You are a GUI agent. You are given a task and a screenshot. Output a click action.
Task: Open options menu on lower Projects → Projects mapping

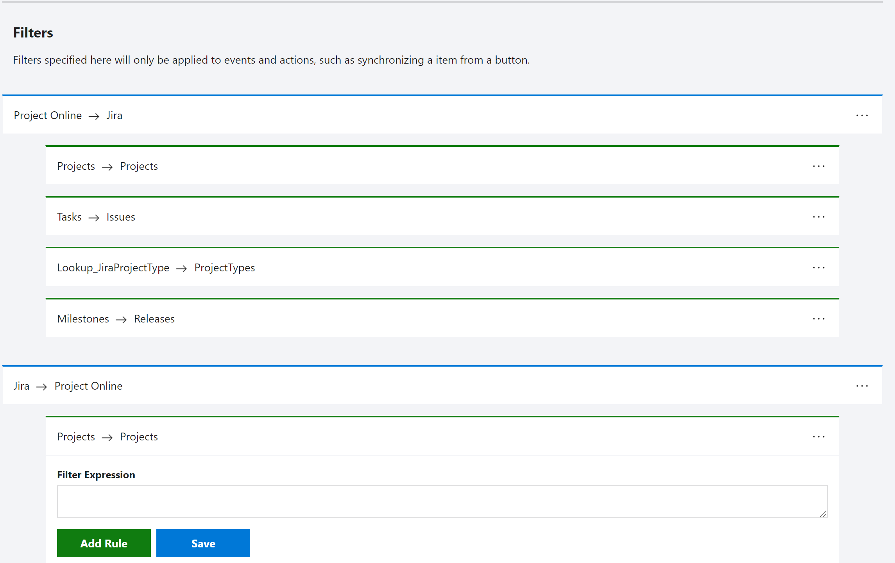819,437
